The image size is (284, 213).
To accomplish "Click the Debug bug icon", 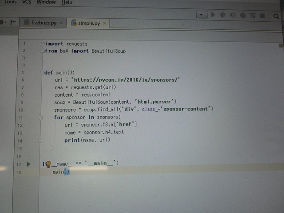I will point(223,15).
